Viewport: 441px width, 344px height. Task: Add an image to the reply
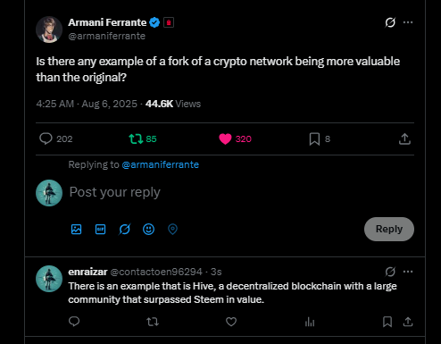click(x=76, y=229)
